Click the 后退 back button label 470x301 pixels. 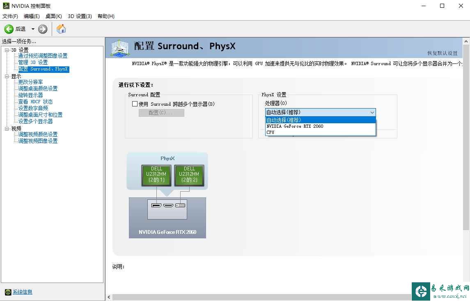click(21, 29)
